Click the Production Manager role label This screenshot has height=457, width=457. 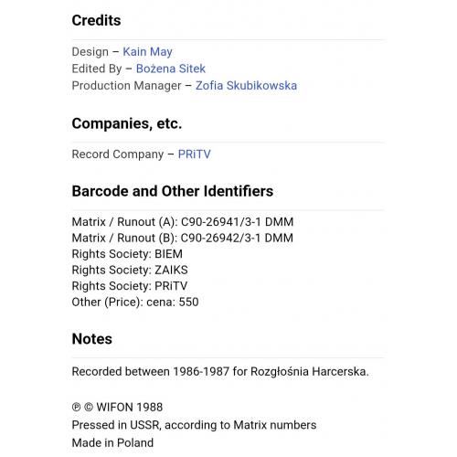(x=126, y=86)
